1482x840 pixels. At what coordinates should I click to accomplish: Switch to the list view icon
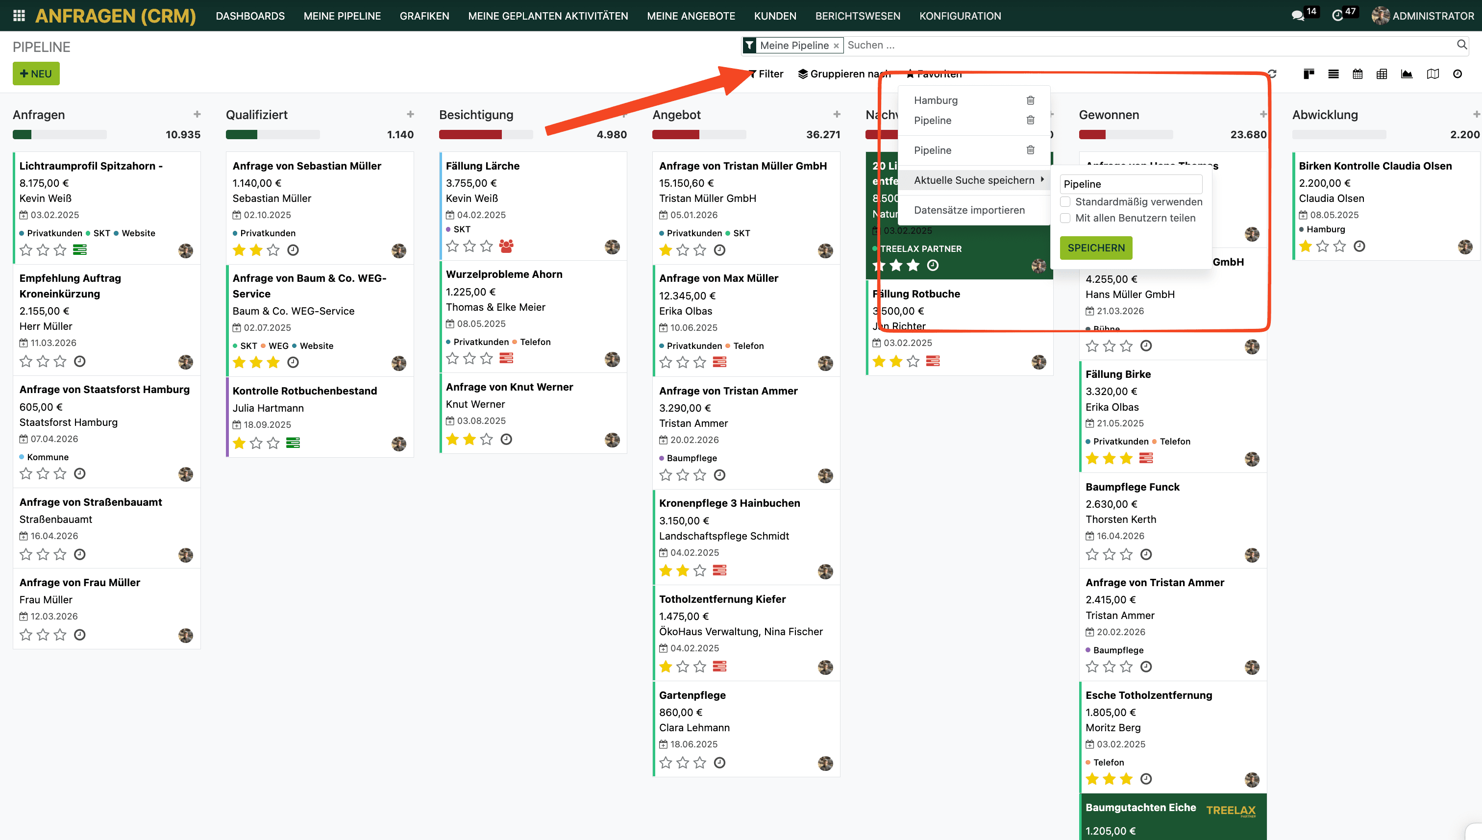click(1333, 74)
